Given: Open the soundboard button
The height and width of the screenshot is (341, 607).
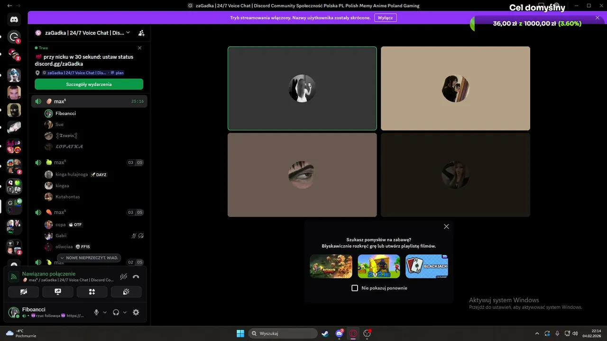Looking at the screenshot, I should click(126, 292).
